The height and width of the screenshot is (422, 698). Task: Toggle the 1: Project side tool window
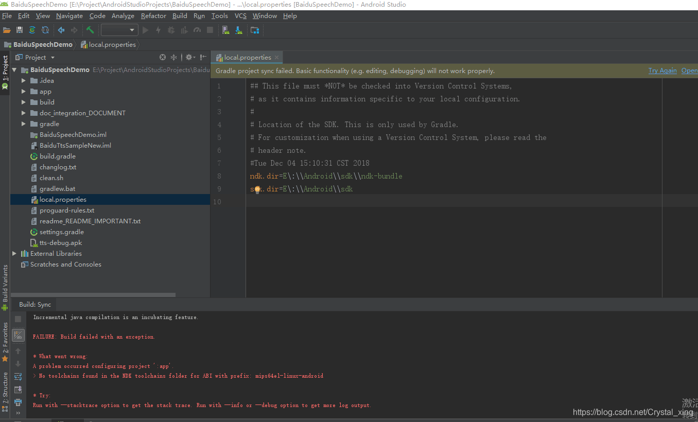(x=5, y=73)
